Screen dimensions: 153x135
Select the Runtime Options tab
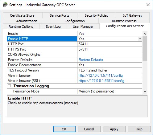[21, 27]
